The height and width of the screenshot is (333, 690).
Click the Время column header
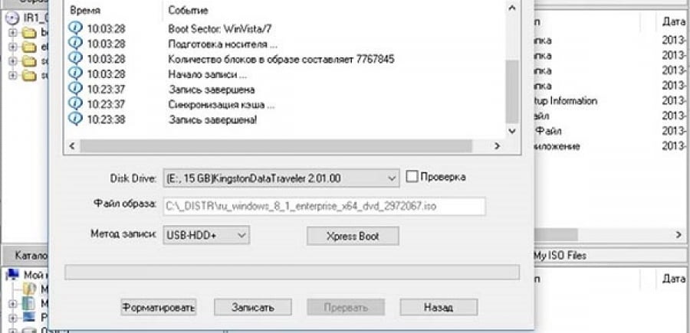tap(85, 10)
